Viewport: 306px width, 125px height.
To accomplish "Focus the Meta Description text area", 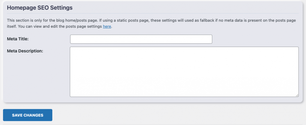I will [184, 72].
